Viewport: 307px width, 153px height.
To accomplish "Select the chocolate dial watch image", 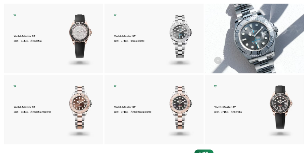I will point(80,108).
